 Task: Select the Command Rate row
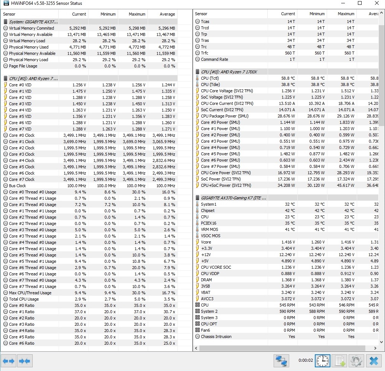tap(286, 59)
